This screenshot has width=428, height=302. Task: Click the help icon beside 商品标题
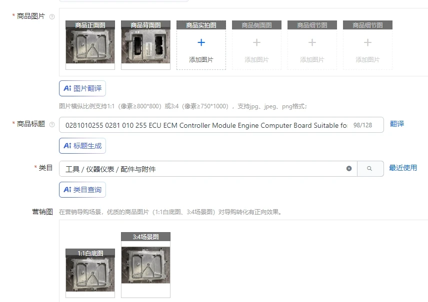pos(52,125)
